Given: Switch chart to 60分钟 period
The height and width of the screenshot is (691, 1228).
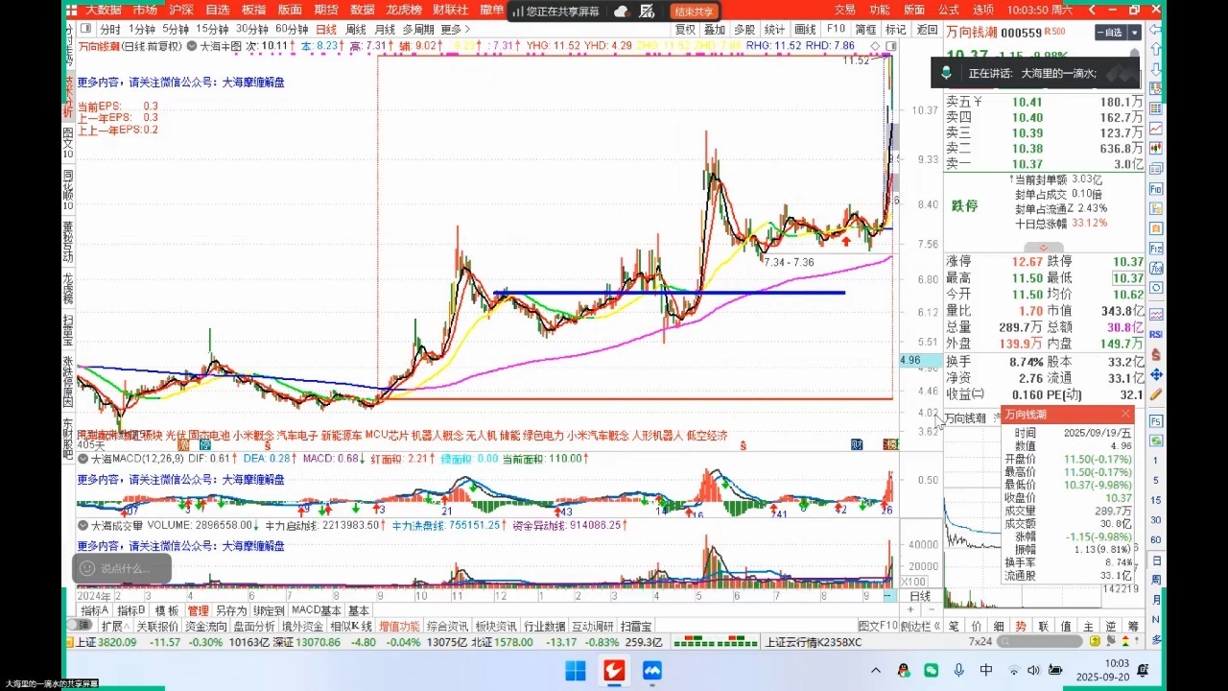Looking at the screenshot, I should (x=292, y=30).
